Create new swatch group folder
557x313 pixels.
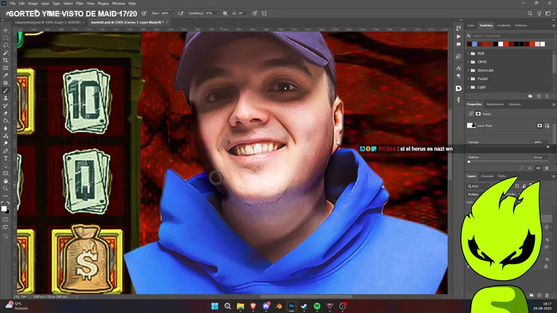pos(530,96)
